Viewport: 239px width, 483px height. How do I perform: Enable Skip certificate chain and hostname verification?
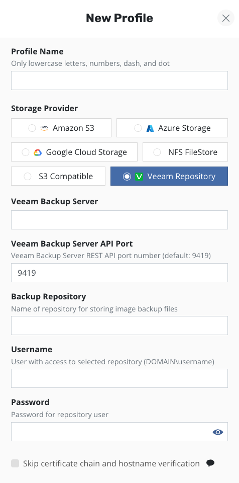click(15, 463)
